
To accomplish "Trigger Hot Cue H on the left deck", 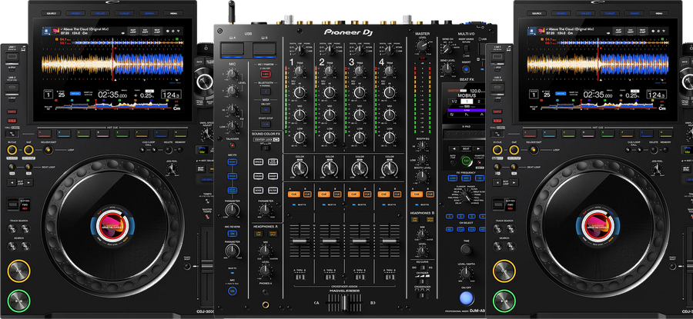I will [x=180, y=133].
